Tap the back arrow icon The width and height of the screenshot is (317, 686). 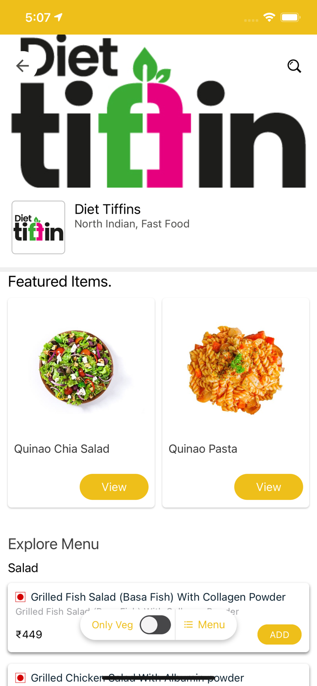22,66
